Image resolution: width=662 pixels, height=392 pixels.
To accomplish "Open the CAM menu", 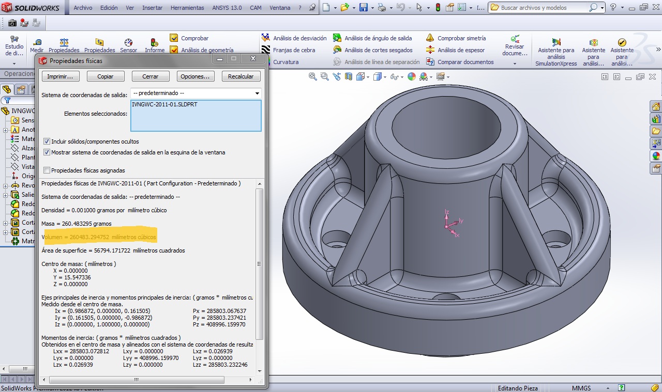I will [x=255, y=8].
